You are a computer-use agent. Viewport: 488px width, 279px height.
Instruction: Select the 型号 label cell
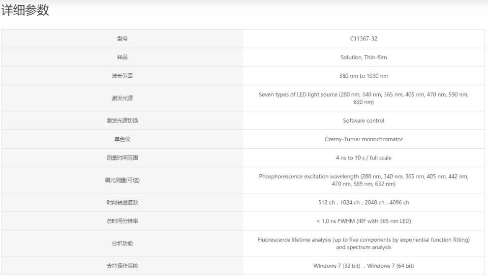point(122,38)
